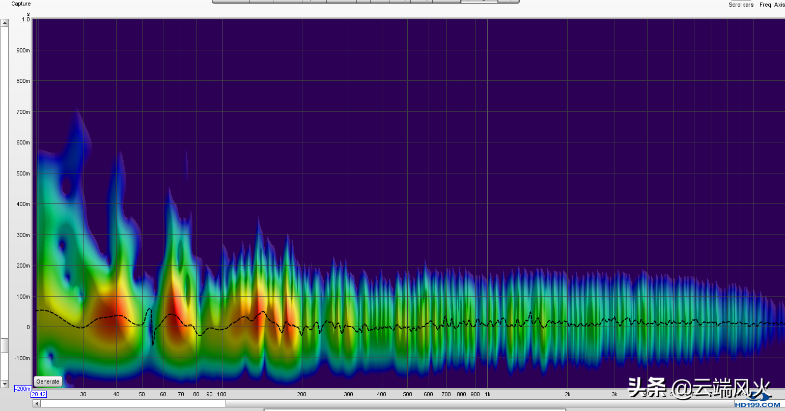Click the 0 label on the time axis
Screen dimensions: 785x411
28,327
